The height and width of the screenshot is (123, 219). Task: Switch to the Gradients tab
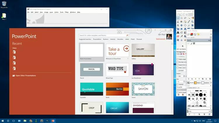tap(205, 83)
